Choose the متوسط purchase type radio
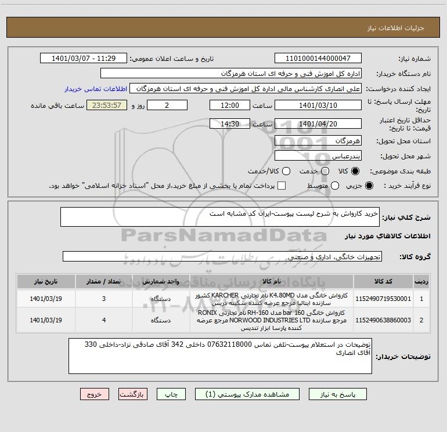Viewport: 447px width, 432px height. tap(335, 186)
